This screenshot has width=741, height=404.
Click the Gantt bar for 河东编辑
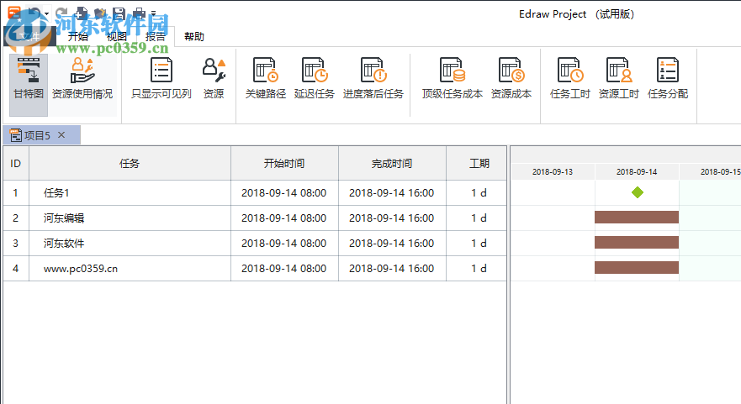point(637,217)
